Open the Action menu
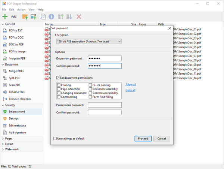This screenshot has width=224, height=169. coord(21,10)
